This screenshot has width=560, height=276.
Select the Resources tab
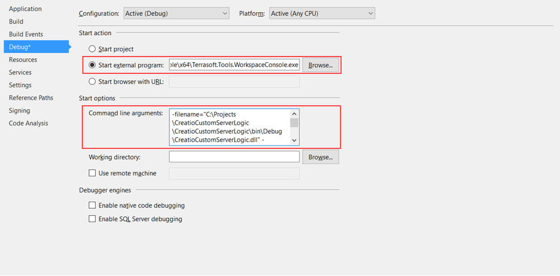23,60
